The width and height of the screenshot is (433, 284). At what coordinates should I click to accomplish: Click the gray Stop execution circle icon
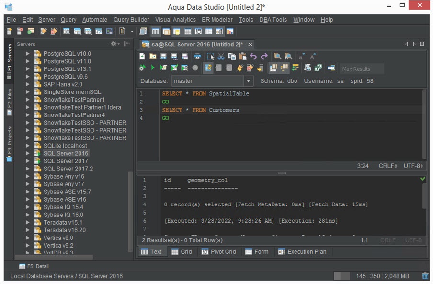point(195,68)
